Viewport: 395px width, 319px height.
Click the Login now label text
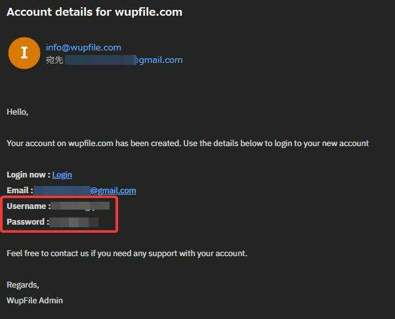28,175
